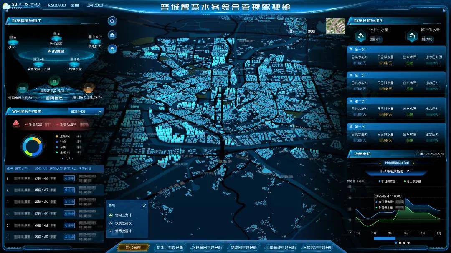
Task: Click the orange 管网压力监测点 orb icon
Action: [x=88, y=88]
